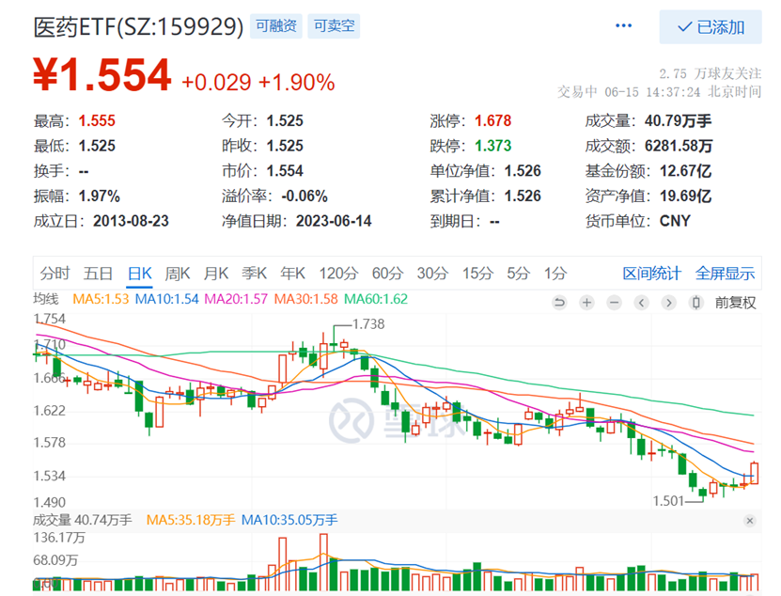This screenshot has height=596, width=781.
Task: Click the 跌停 1.373 limit-down value
Action: 493,146
